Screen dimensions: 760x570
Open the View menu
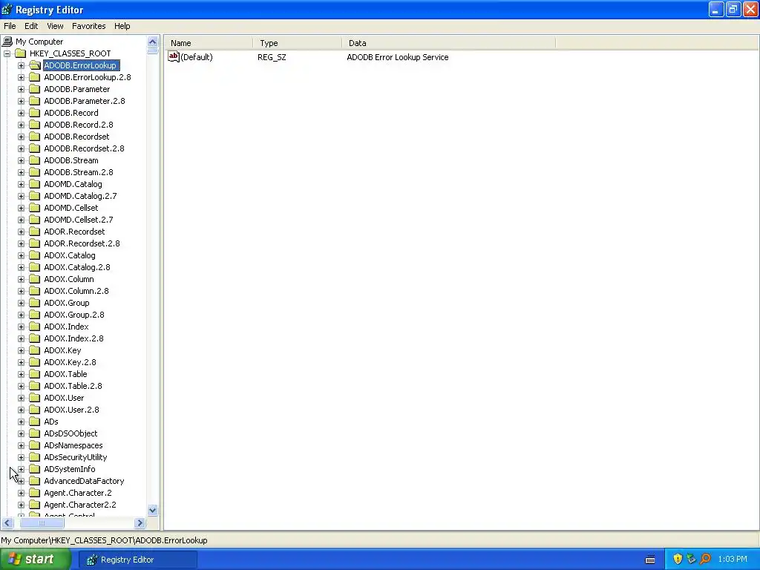(x=55, y=26)
